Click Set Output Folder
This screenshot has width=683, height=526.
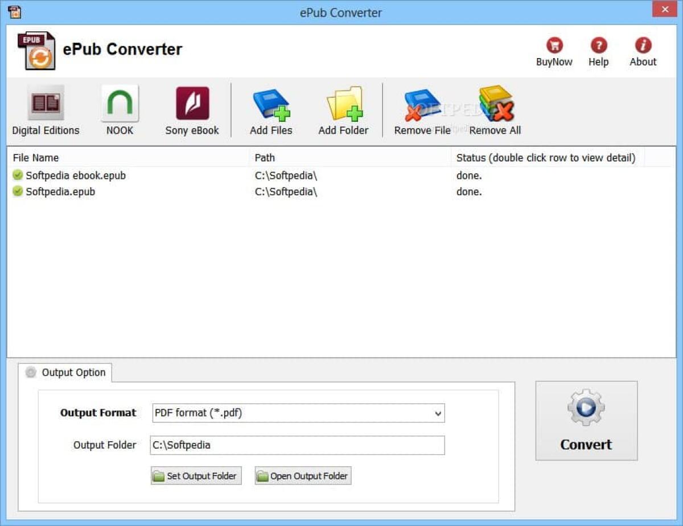(x=196, y=475)
